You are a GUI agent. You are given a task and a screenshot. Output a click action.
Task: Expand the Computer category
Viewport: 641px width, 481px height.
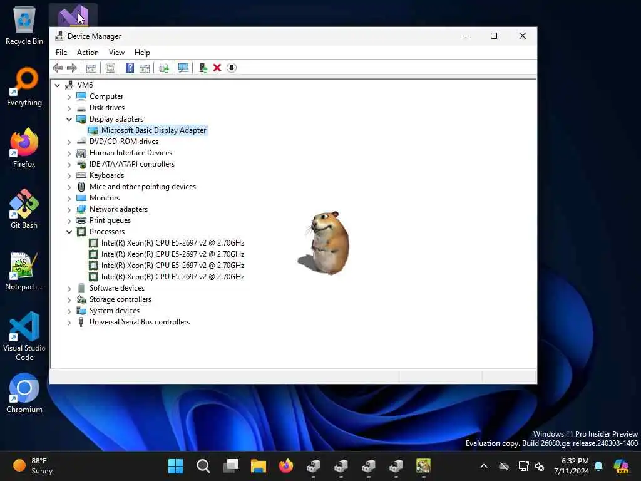pyautogui.click(x=69, y=97)
